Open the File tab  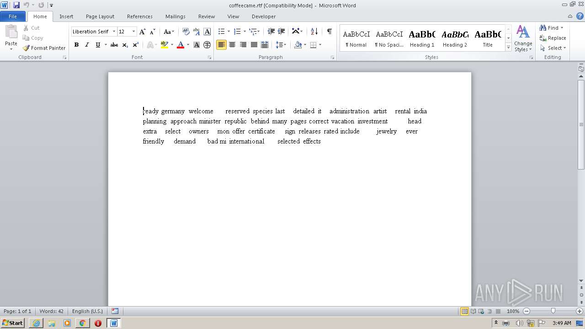(x=13, y=16)
